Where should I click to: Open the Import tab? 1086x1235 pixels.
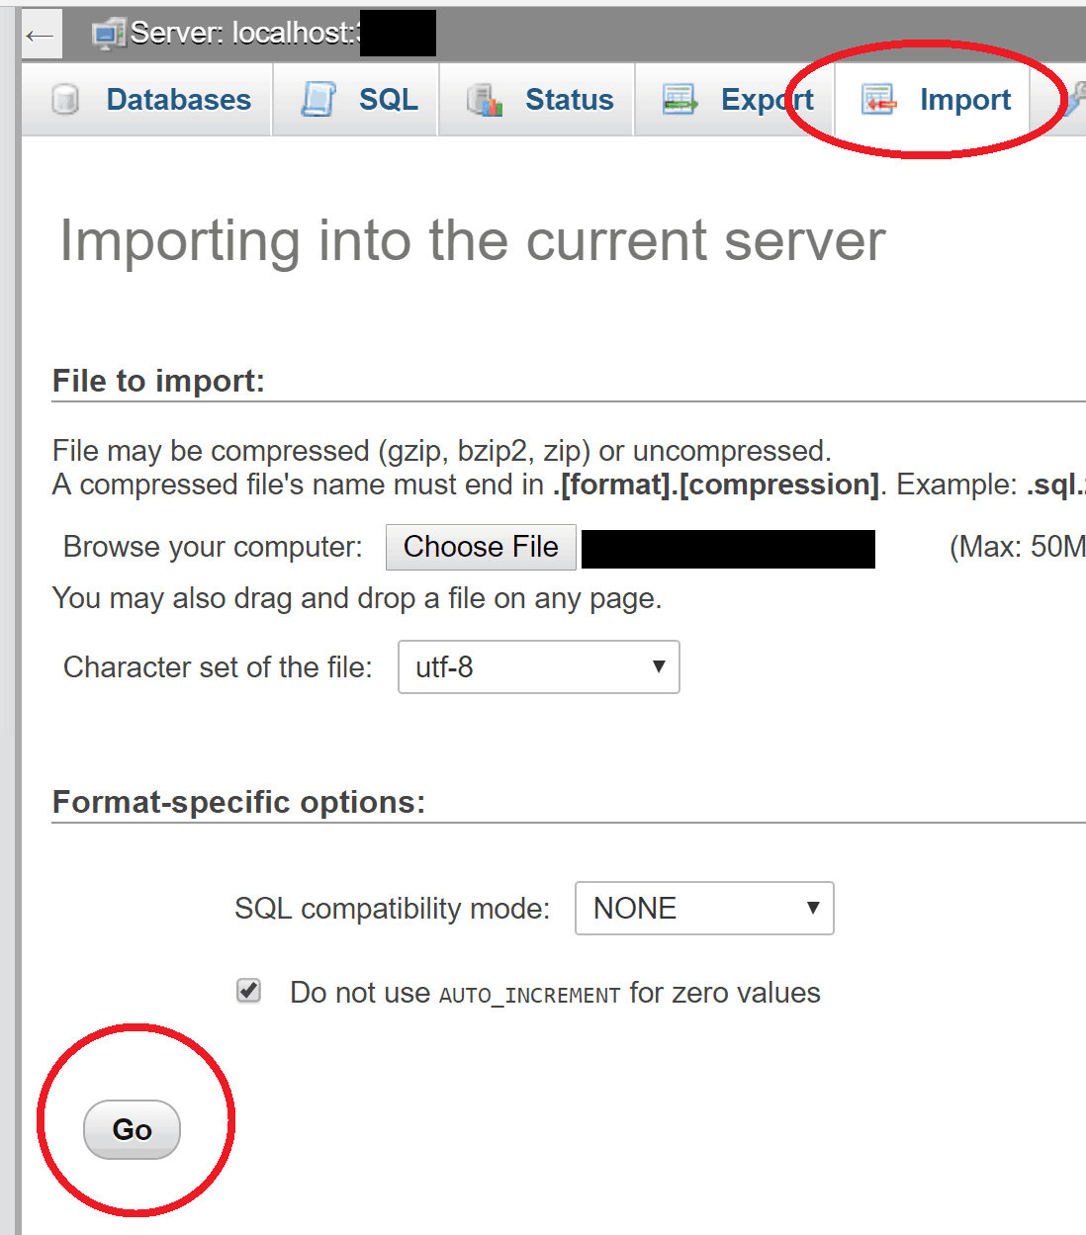click(964, 100)
